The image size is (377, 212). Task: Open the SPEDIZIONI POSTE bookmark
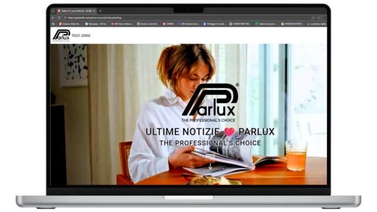(292, 24)
